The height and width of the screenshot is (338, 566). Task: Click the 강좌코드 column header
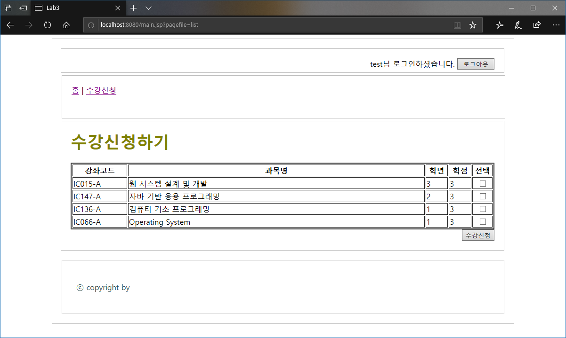coord(100,170)
